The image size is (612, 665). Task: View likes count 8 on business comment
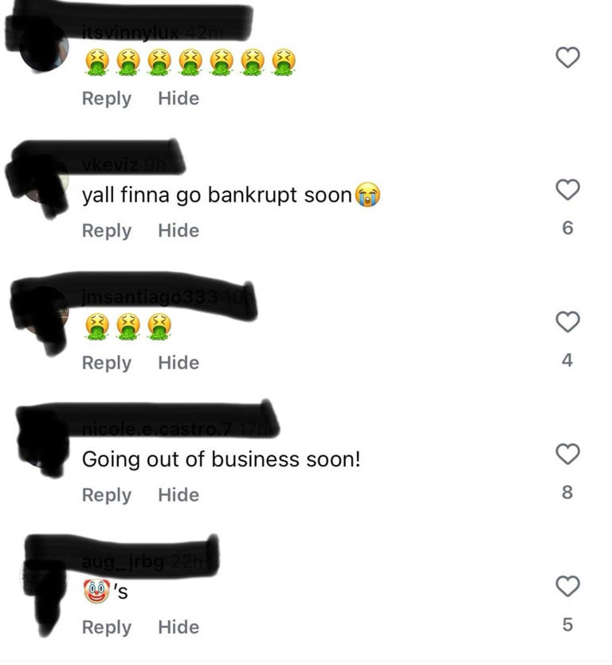tap(567, 493)
